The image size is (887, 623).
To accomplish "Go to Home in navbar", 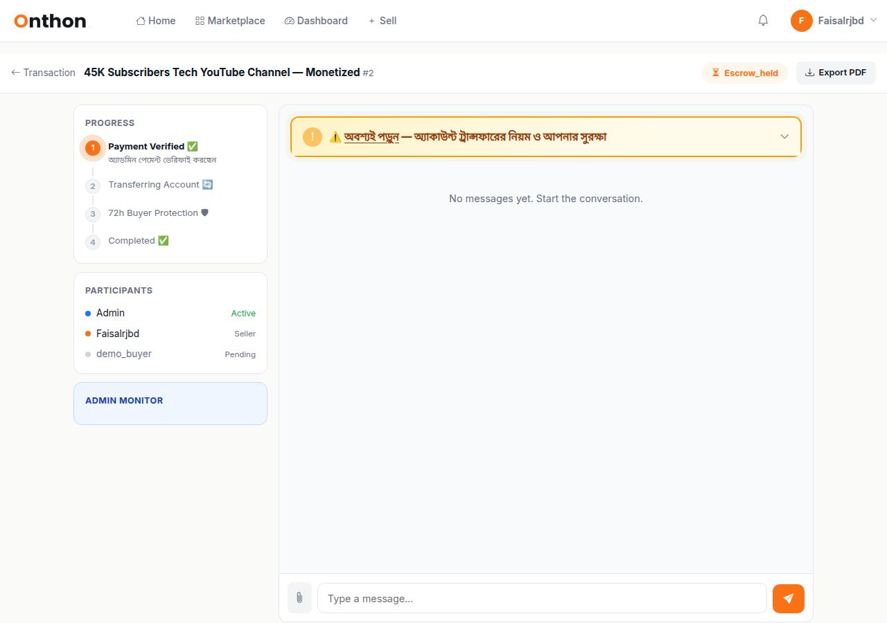I will [156, 21].
